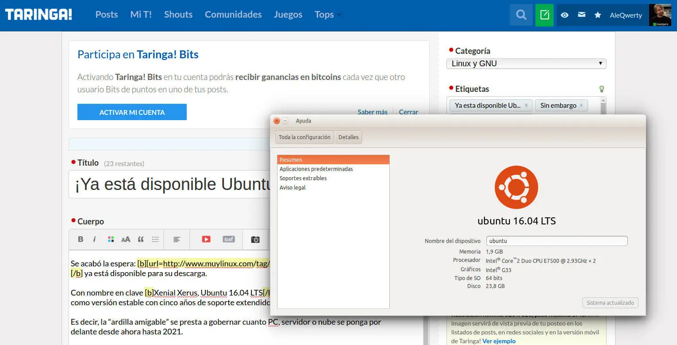Click the Sistema actualizado button
Screen dimensions: 677x345
click(610, 303)
